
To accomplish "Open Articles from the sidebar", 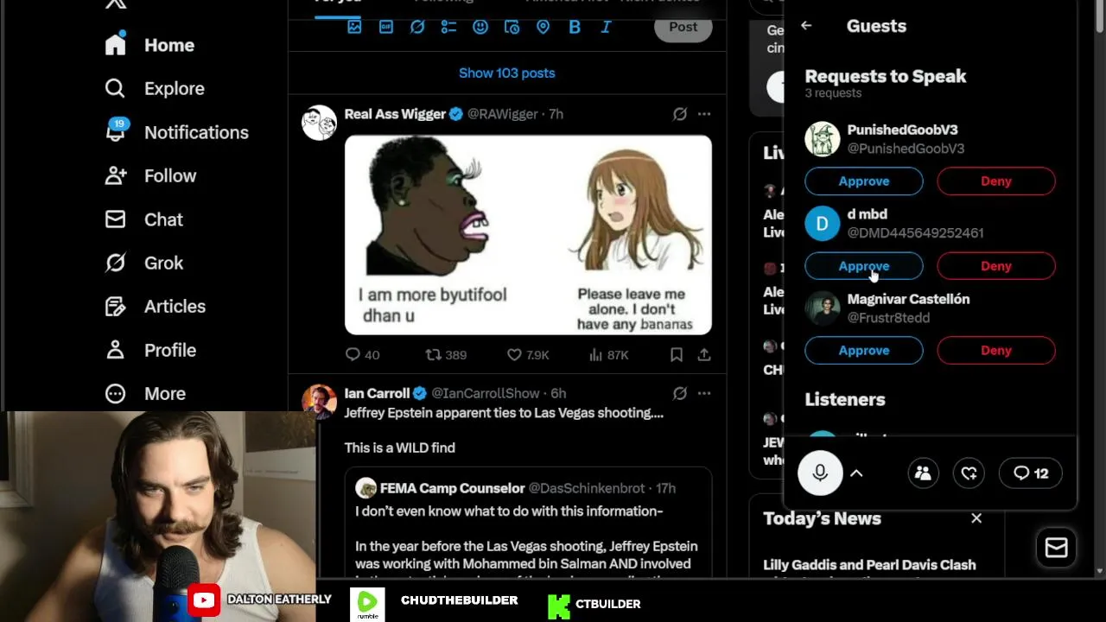I will pyautogui.click(x=155, y=306).
